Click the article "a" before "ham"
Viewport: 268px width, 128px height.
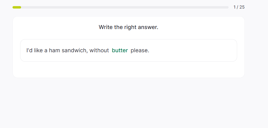pyautogui.click(x=46, y=50)
